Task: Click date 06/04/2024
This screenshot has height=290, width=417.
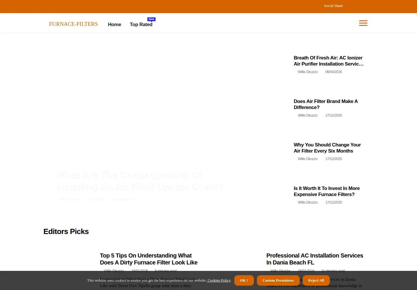Action: pyautogui.click(x=333, y=72)
